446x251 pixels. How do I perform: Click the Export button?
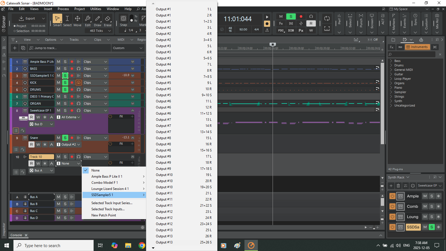point(27,18)
